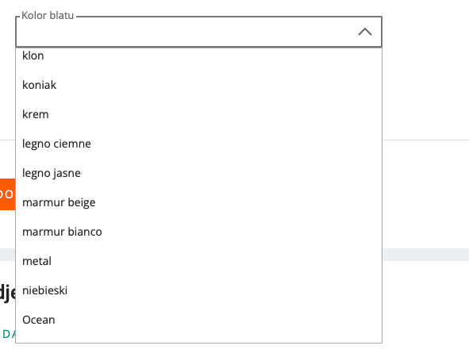Click the green link text at bottom left
This screenshot has width=469, height=357.
[x=9, y=334]
